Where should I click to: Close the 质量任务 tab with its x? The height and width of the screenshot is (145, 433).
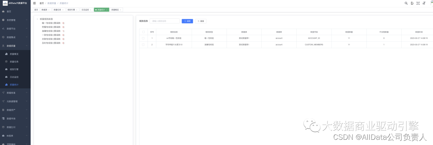(63, 10)
